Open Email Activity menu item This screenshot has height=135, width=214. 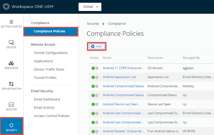(44, 108)
